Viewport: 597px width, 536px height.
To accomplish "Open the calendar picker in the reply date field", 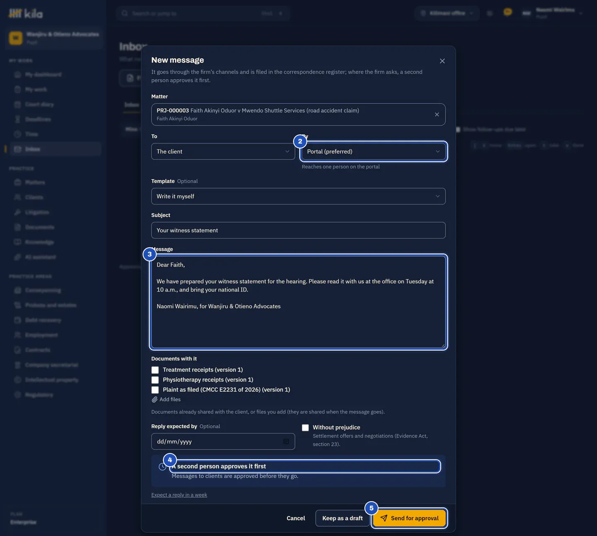I will [x=286, y=441].
